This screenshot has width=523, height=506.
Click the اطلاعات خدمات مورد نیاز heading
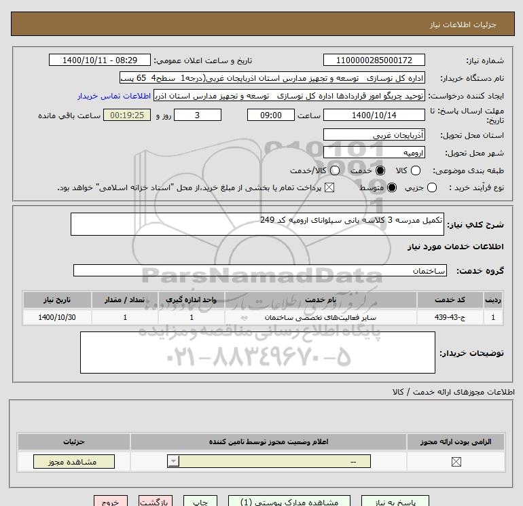point(455,247)
